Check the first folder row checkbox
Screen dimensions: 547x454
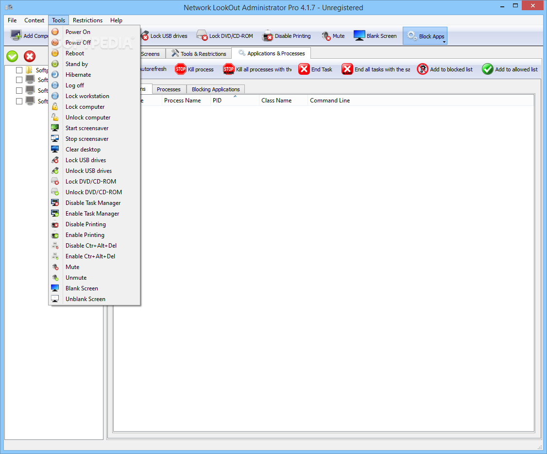click(19, 70)
